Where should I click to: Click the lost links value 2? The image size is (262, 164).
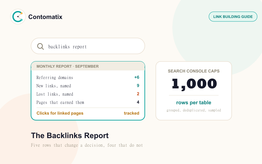(x=138, y=94)
